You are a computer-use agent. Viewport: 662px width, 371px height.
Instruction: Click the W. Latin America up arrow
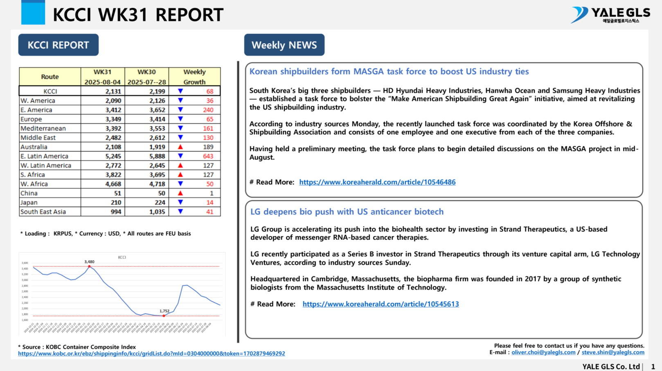(180, 165)
